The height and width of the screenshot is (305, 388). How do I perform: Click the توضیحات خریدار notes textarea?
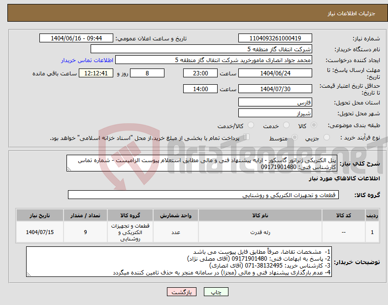pyautogui.click(x=179, y=262)
